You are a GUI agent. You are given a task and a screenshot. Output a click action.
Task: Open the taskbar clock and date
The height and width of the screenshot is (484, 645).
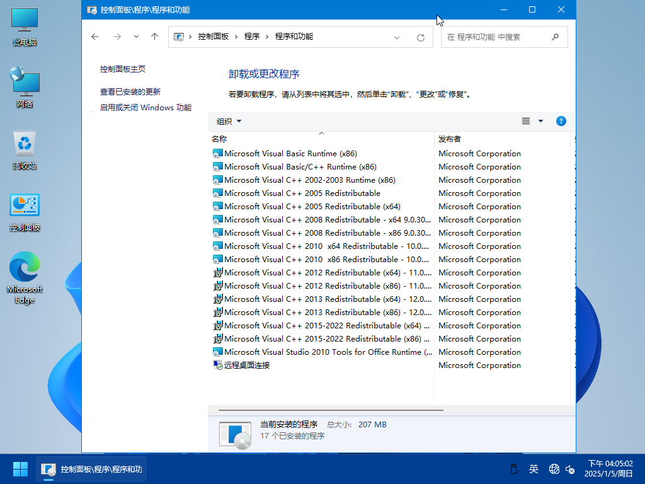(x=609, y=469)
